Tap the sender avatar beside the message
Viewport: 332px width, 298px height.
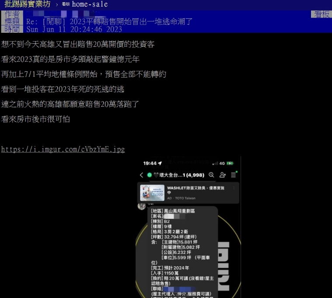(x=142, y=206)
